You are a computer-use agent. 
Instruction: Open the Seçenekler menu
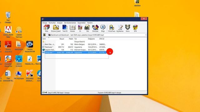(x=82, y=23)
